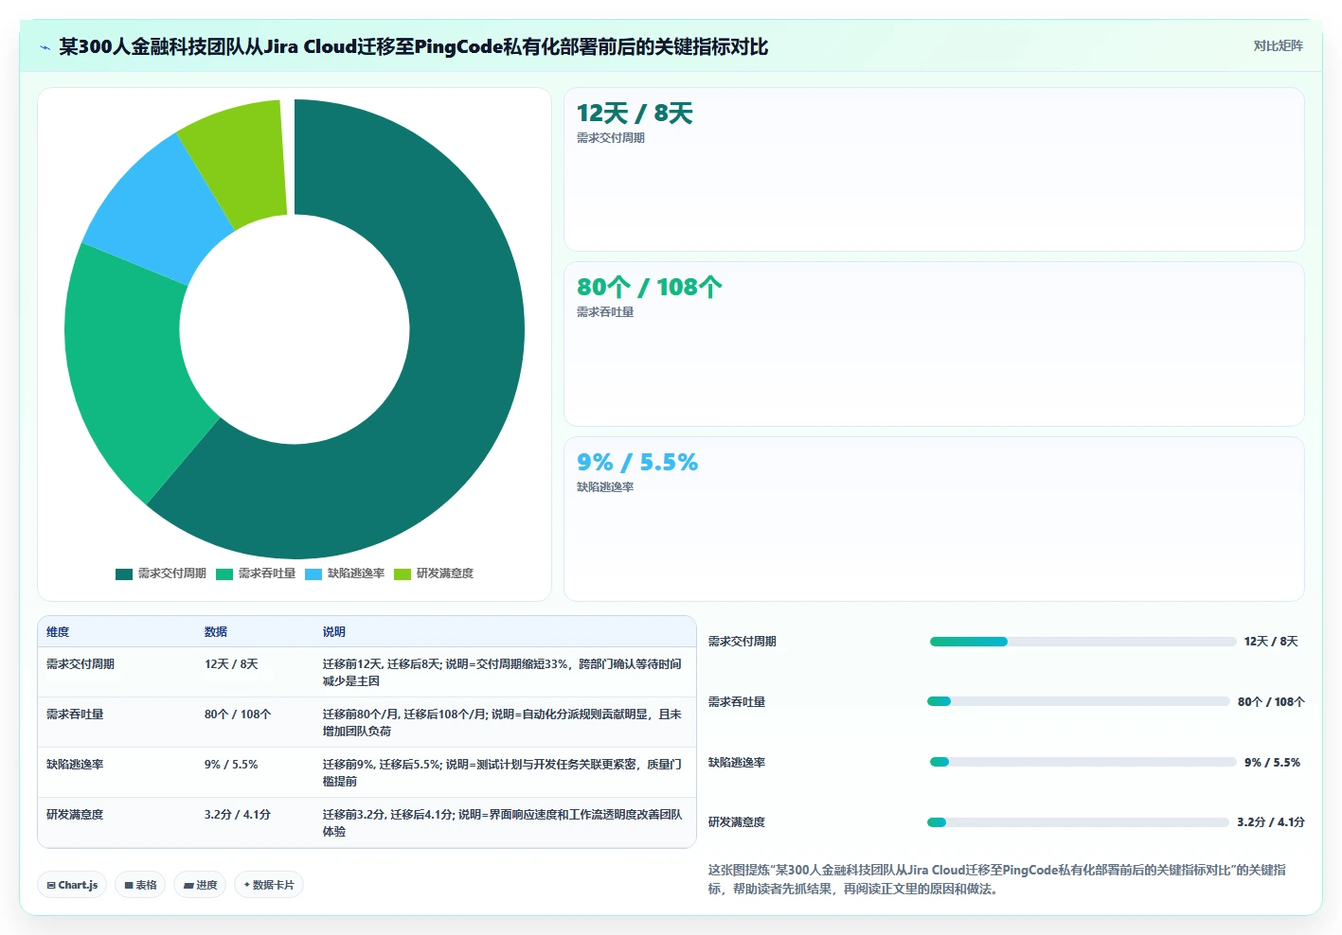
Task: Click the 界面响应速度 description cell
Action: coord(503,823)
